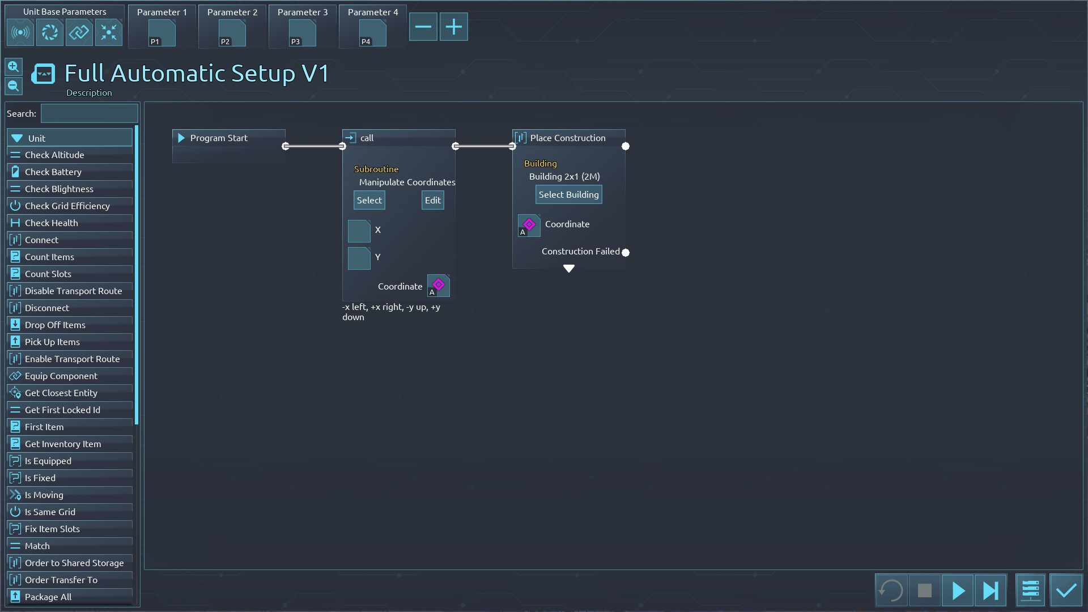Viewport: 1088px width, 612px height.
Task: Click the Search input field
Action: 90,114
